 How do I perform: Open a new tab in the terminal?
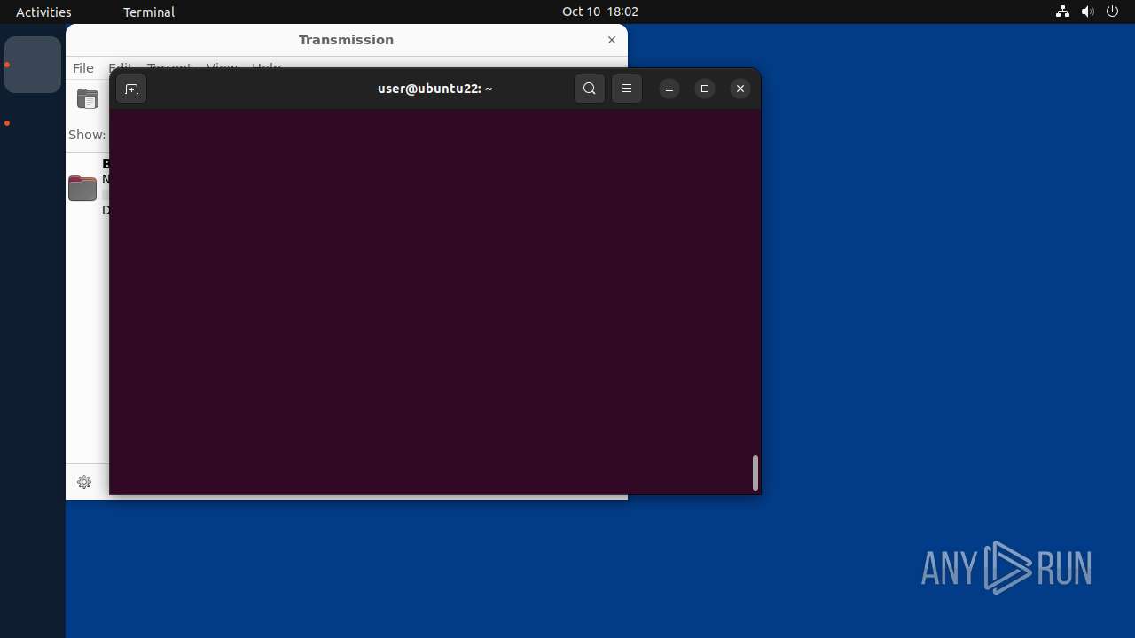(x=131, y=89)
